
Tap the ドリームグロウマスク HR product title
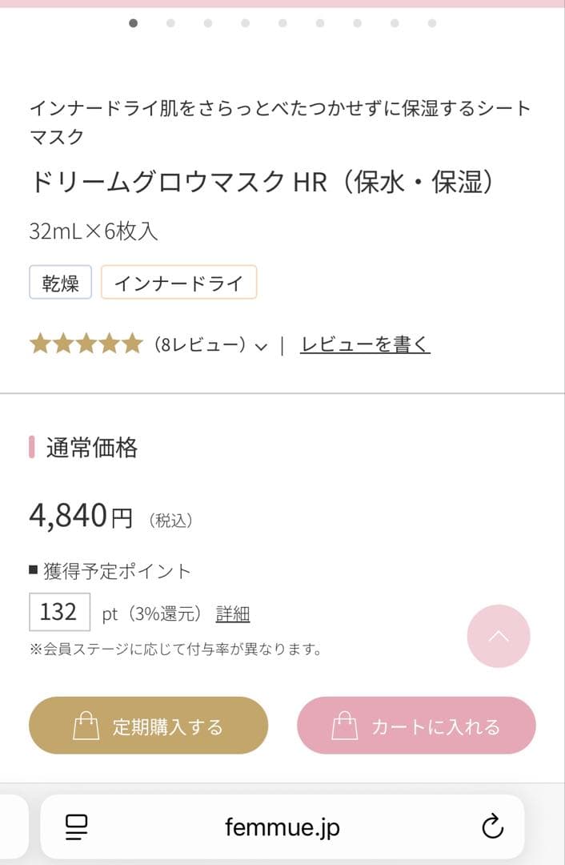tap(262, 183)
